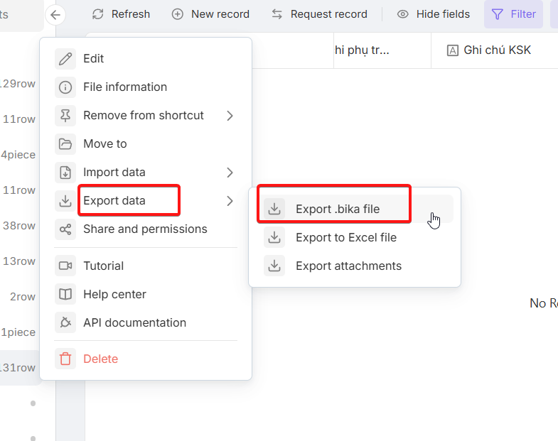This screenshot has width=558, height=441.
Task: Expand the Remove from shortcut submenu arrow
Action: 230,116
